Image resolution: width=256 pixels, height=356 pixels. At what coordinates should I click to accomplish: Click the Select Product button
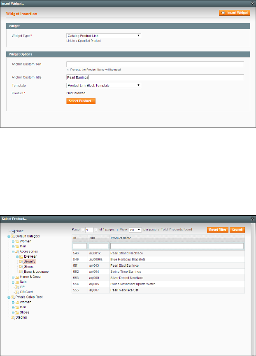[81, 101]
